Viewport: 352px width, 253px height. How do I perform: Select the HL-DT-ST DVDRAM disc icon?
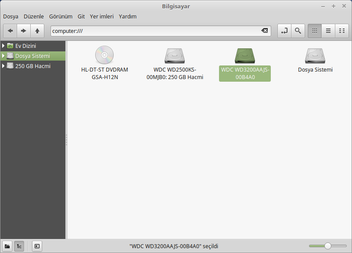point(104,55)
